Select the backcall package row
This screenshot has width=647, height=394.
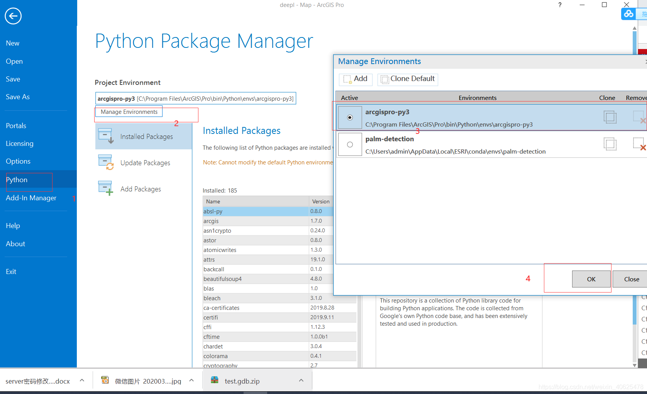click(x=268, y=269)
